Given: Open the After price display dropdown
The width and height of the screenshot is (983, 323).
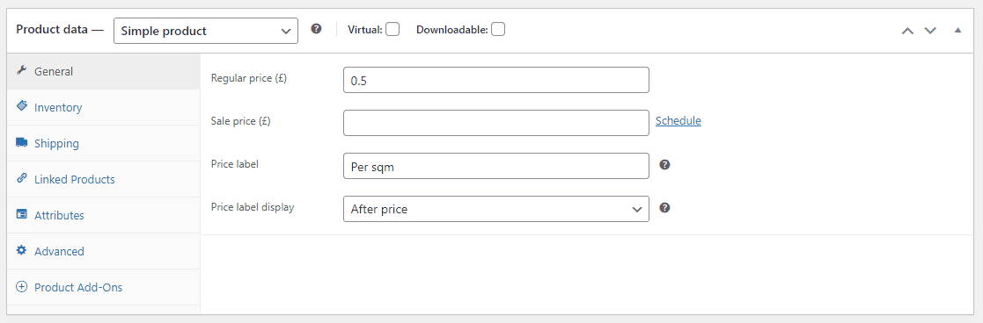Looking at the screenshot, I should 495,209.
